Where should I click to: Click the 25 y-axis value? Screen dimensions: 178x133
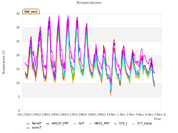18,42
